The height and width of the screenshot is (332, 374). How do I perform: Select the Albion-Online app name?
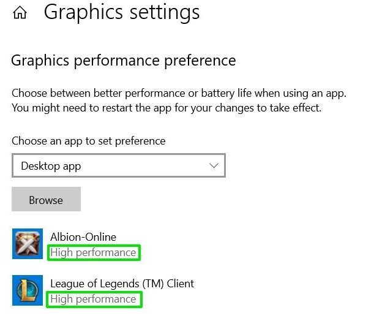coord(83,237)
